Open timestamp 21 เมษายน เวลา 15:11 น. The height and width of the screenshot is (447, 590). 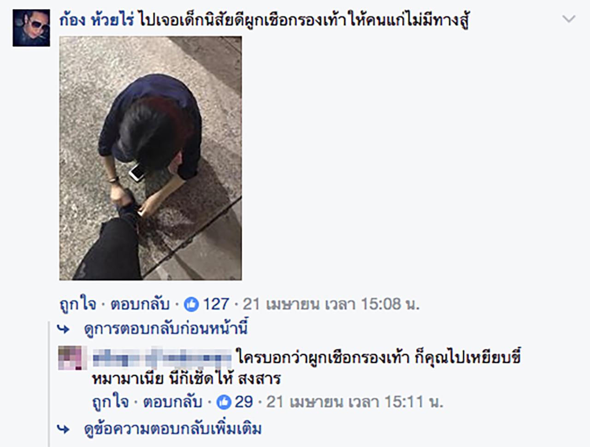pyautogui.click(x=354, y=402)
